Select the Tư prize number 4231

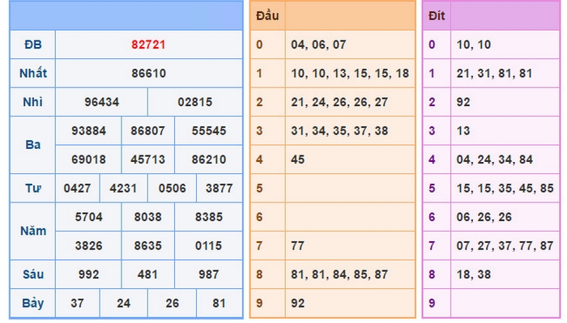[123, 189]
